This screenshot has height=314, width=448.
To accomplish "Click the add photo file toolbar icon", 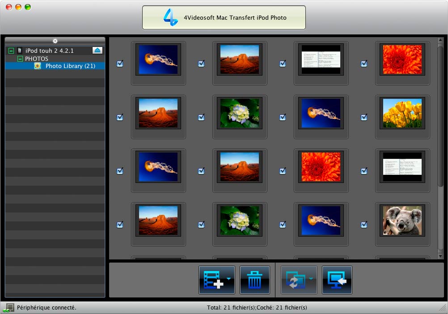I will [212, 280].
